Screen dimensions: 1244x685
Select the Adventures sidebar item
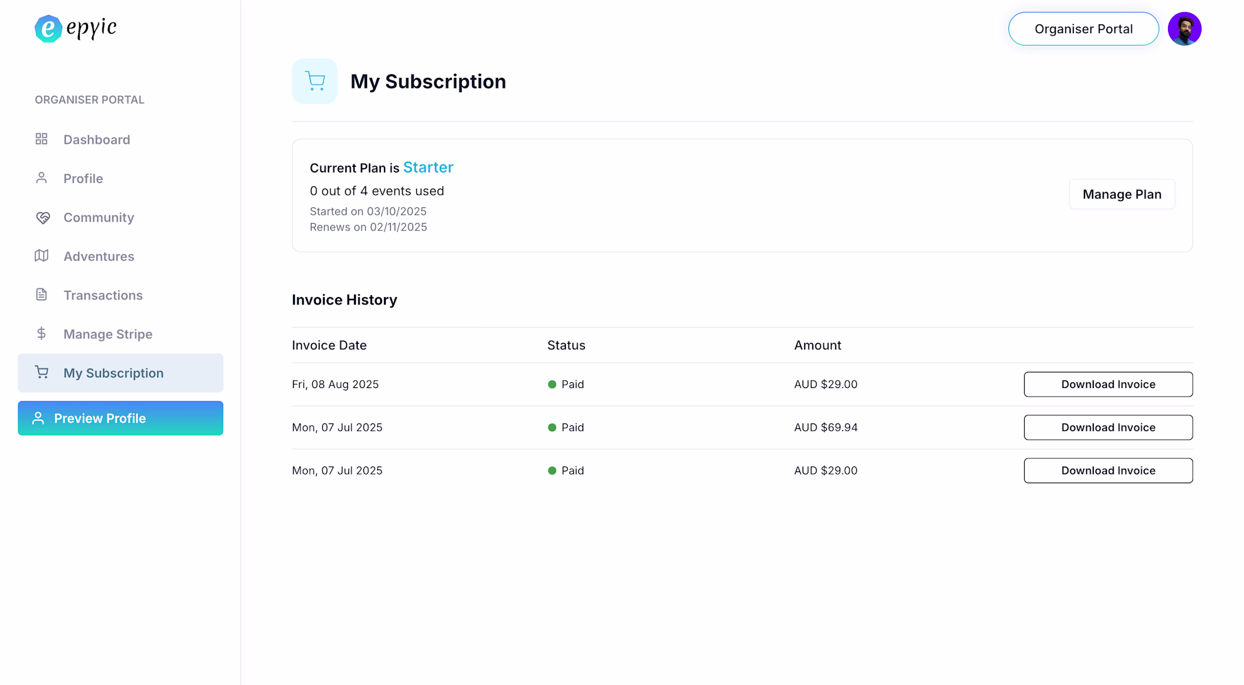coord(98,257)
